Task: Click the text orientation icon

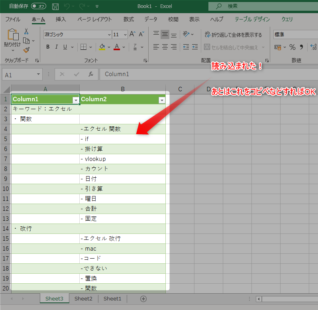Action: point(186,34)
